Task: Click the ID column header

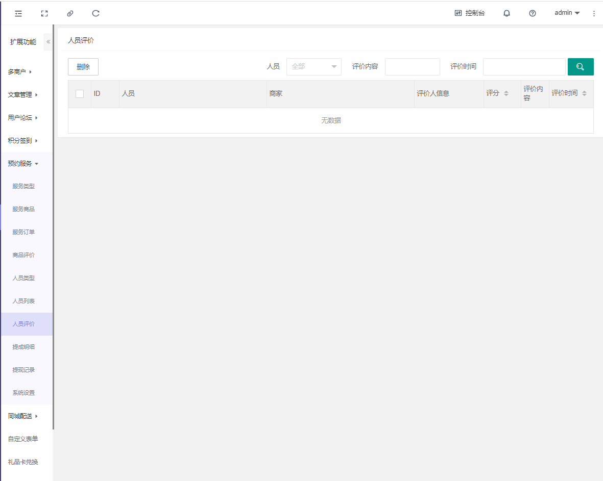Action: (105, 94)
